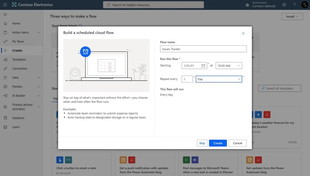Click the RSS icon on push notification template
The image size is (310, 176).
point(123,160)
